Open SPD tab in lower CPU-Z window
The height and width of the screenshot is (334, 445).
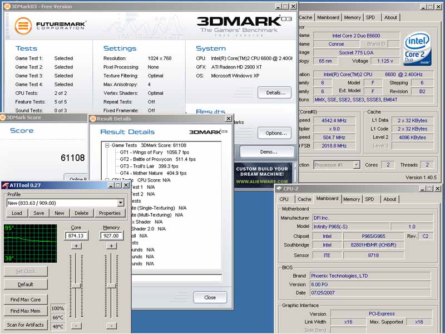pos(369,199)
